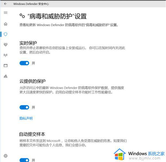Viewport: 166px width, 162px height.
Task: Click the 实时保护 heading
Action: (28, 43)
